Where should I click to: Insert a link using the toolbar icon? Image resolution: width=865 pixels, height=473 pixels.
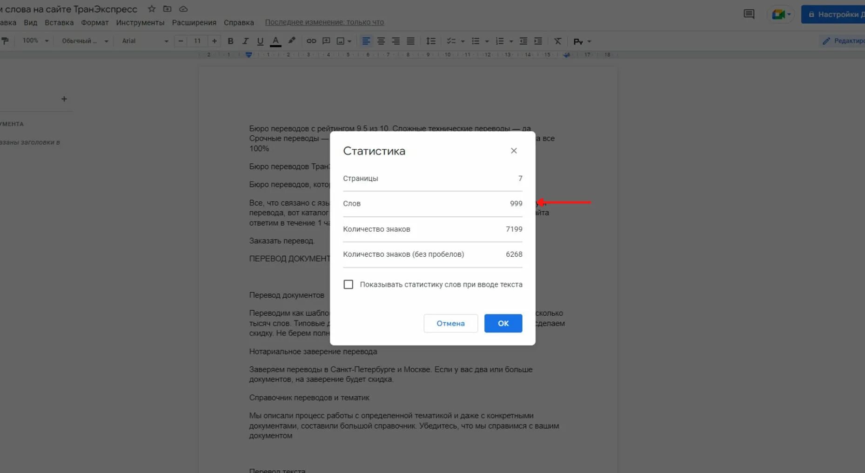coord(311,41)
